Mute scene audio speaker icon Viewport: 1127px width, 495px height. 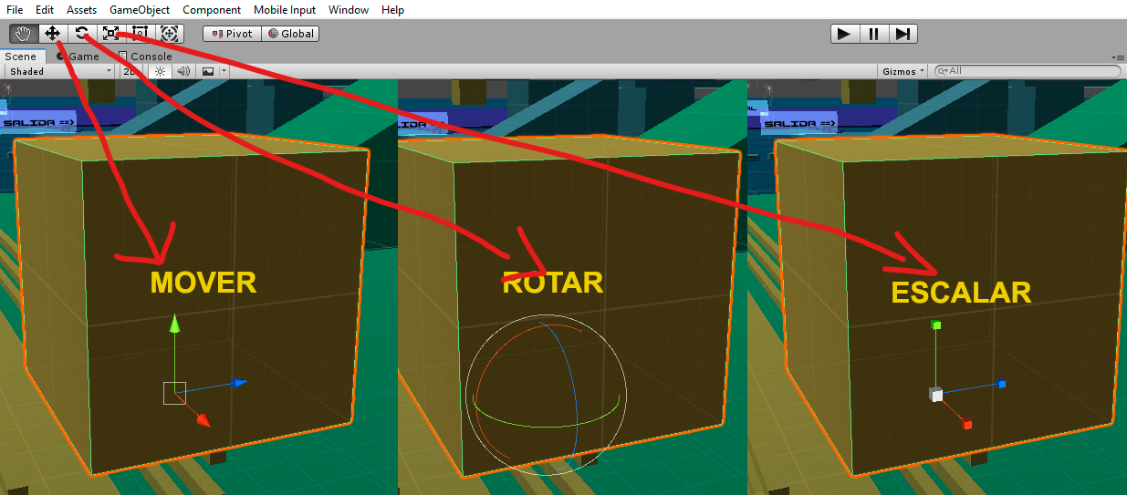click(183, 71)
